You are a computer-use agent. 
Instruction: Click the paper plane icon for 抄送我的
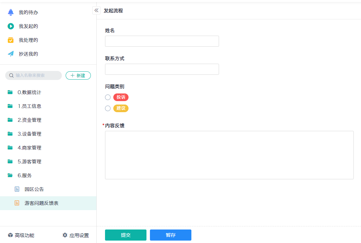(x=11, y=54)
